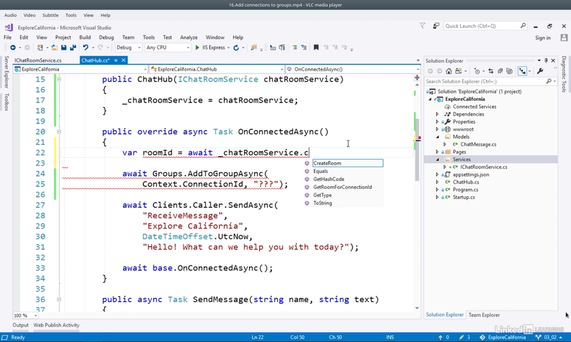Screen dimensions: 571x342
Task: Select ChatHub.cs in Solution Explorer
Action: coord(466,182)
